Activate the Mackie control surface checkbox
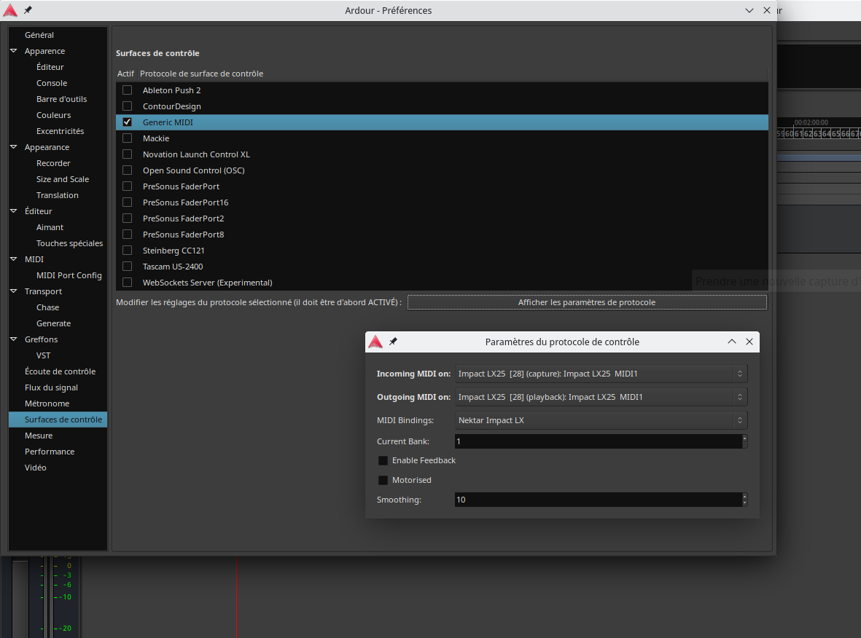The height and width of the screenshot is (638, 861). click(x=128, y=138)
